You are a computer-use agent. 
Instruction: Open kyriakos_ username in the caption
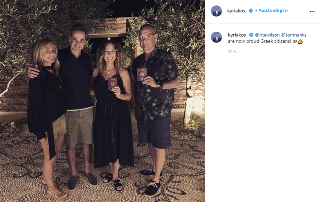pos(238,35)
